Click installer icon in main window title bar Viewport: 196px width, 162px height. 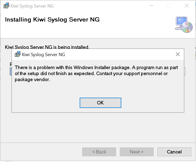click(x=6, y=6)
